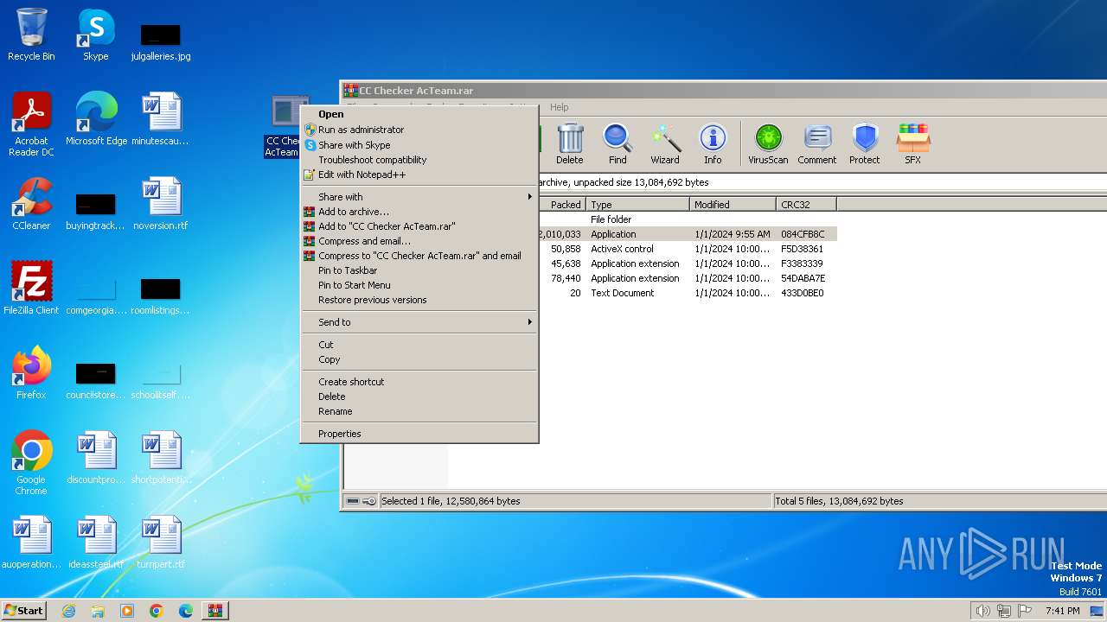Sort by the Modified column header

[733, 205]
